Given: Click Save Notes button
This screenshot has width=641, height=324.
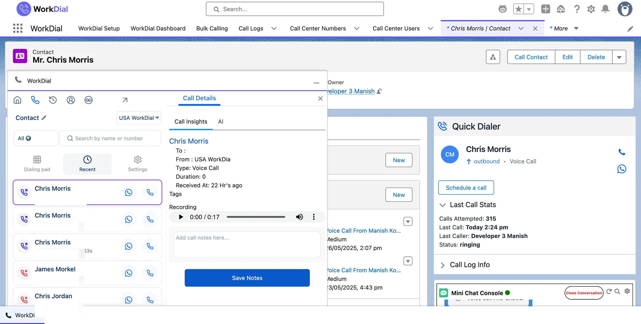Looking at the screenshot, I should click(x=247, y=278).
